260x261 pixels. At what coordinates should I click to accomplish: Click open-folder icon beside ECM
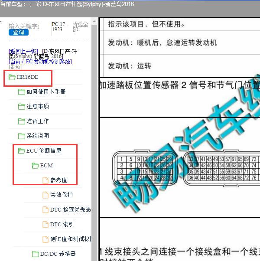(35, 166)
